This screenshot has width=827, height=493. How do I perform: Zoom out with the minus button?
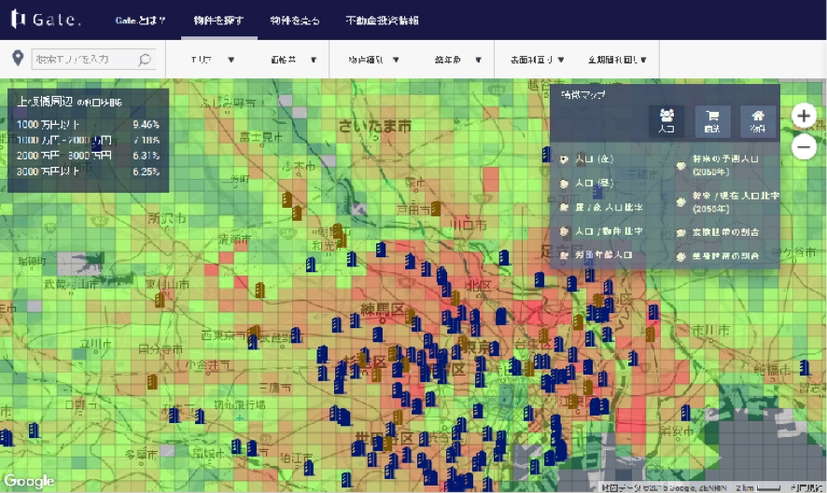coord(804,146)
